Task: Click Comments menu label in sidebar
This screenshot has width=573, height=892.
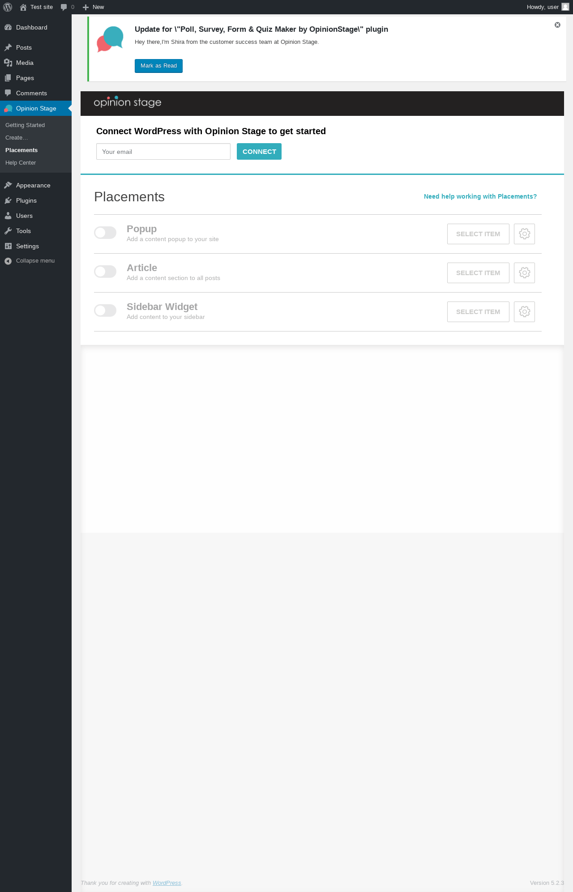Action: pos(31,93)
